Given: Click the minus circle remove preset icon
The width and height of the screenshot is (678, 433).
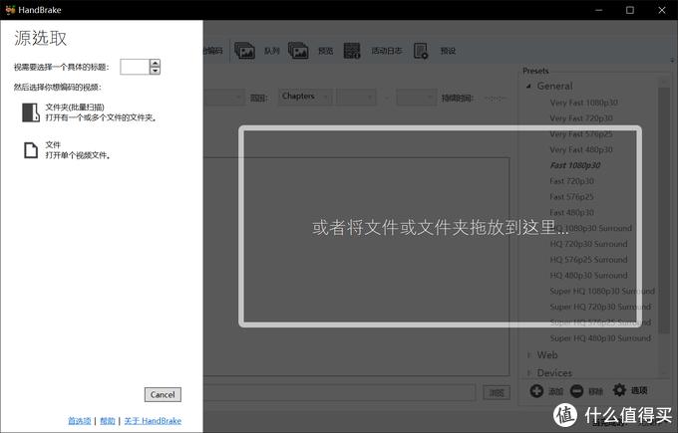Looking at the screenshot, I should [577, 391].
